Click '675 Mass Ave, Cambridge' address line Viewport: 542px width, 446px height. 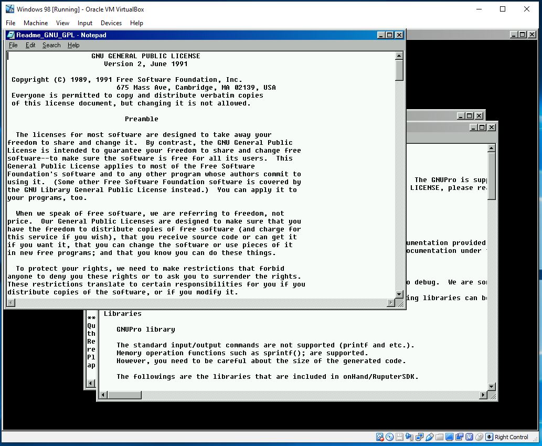(196, 88)
